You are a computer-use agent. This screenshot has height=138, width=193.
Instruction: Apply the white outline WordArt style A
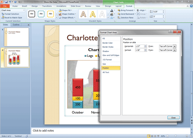(102, 14)
